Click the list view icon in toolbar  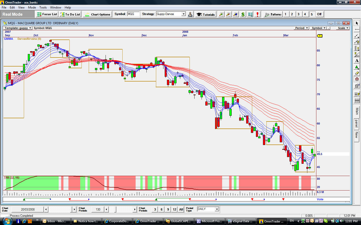[250, 14]
